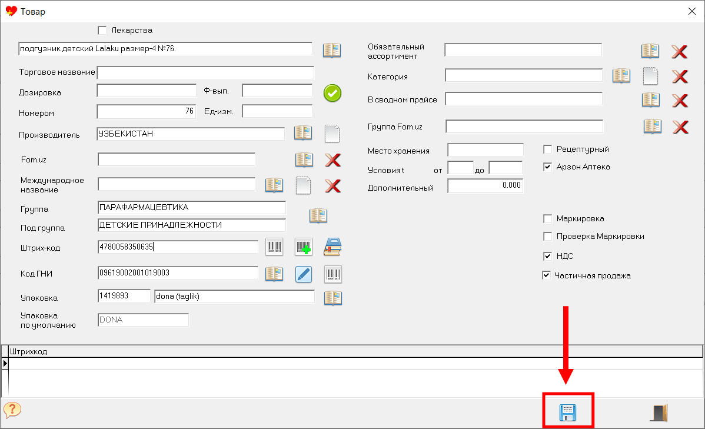Image resolution: width=705 pixels, height=429 pixels.
Task: Select the first row in Штрихкод grid
Action: (355, 363)
